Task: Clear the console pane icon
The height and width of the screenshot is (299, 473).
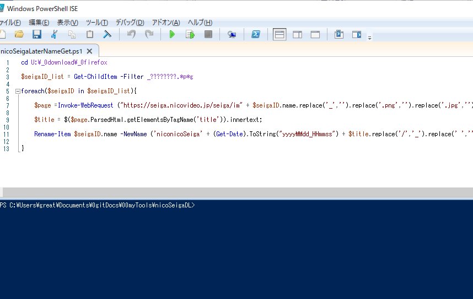Action: [107, 34]
